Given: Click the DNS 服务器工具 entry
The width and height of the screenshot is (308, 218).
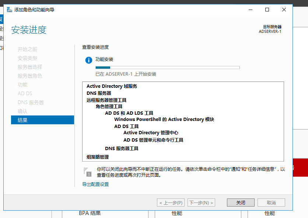Looking at the screenshot, I should coord(122,149).
